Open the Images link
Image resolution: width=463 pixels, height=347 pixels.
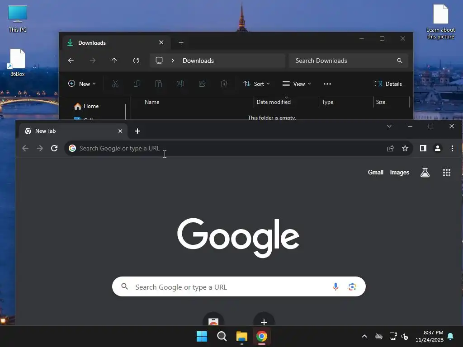[x=400, y=172]
